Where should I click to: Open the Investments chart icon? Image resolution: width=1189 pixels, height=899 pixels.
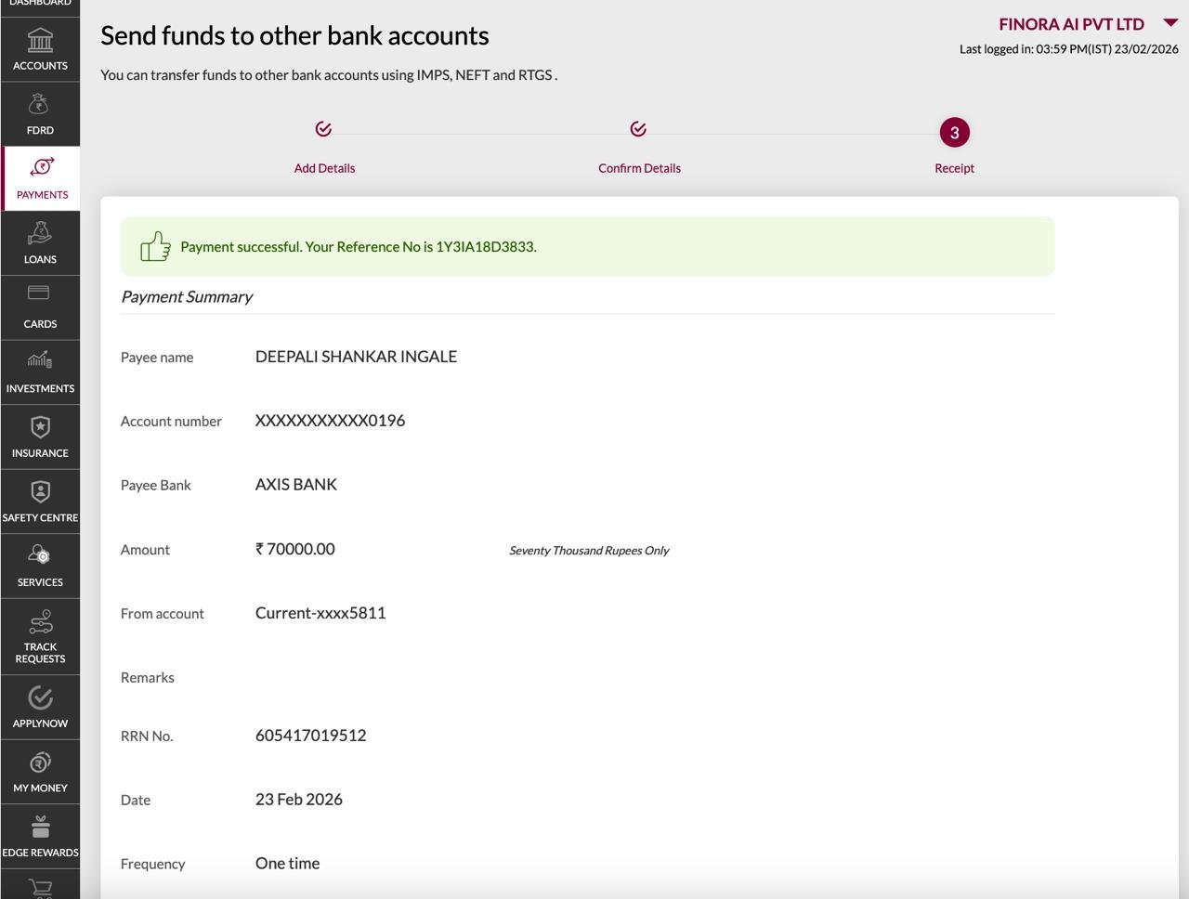[40, 360]
